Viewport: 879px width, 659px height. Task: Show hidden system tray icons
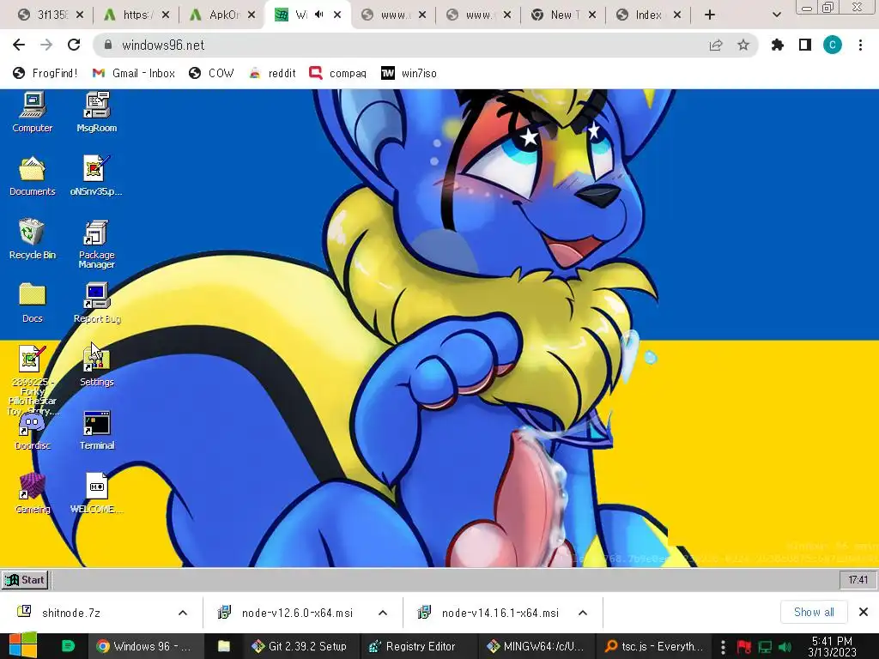pos(723,646)
